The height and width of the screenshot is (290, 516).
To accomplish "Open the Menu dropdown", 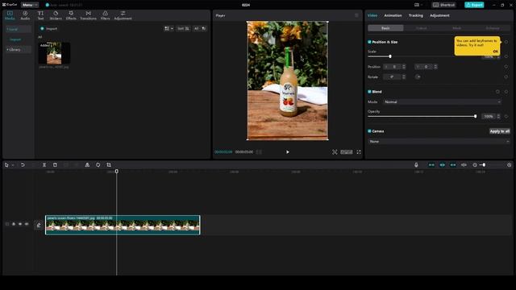I will coord(29,5).
